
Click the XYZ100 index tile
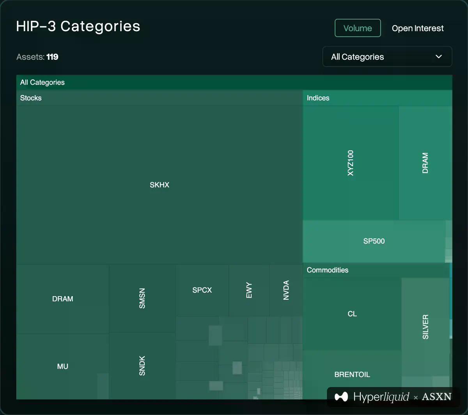pos(351,163)
